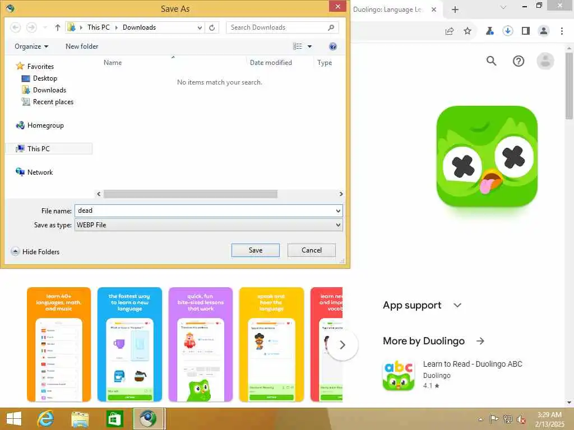Open the view options dropdown arrow
Screen dimensions: 574x430
[309, 46]
